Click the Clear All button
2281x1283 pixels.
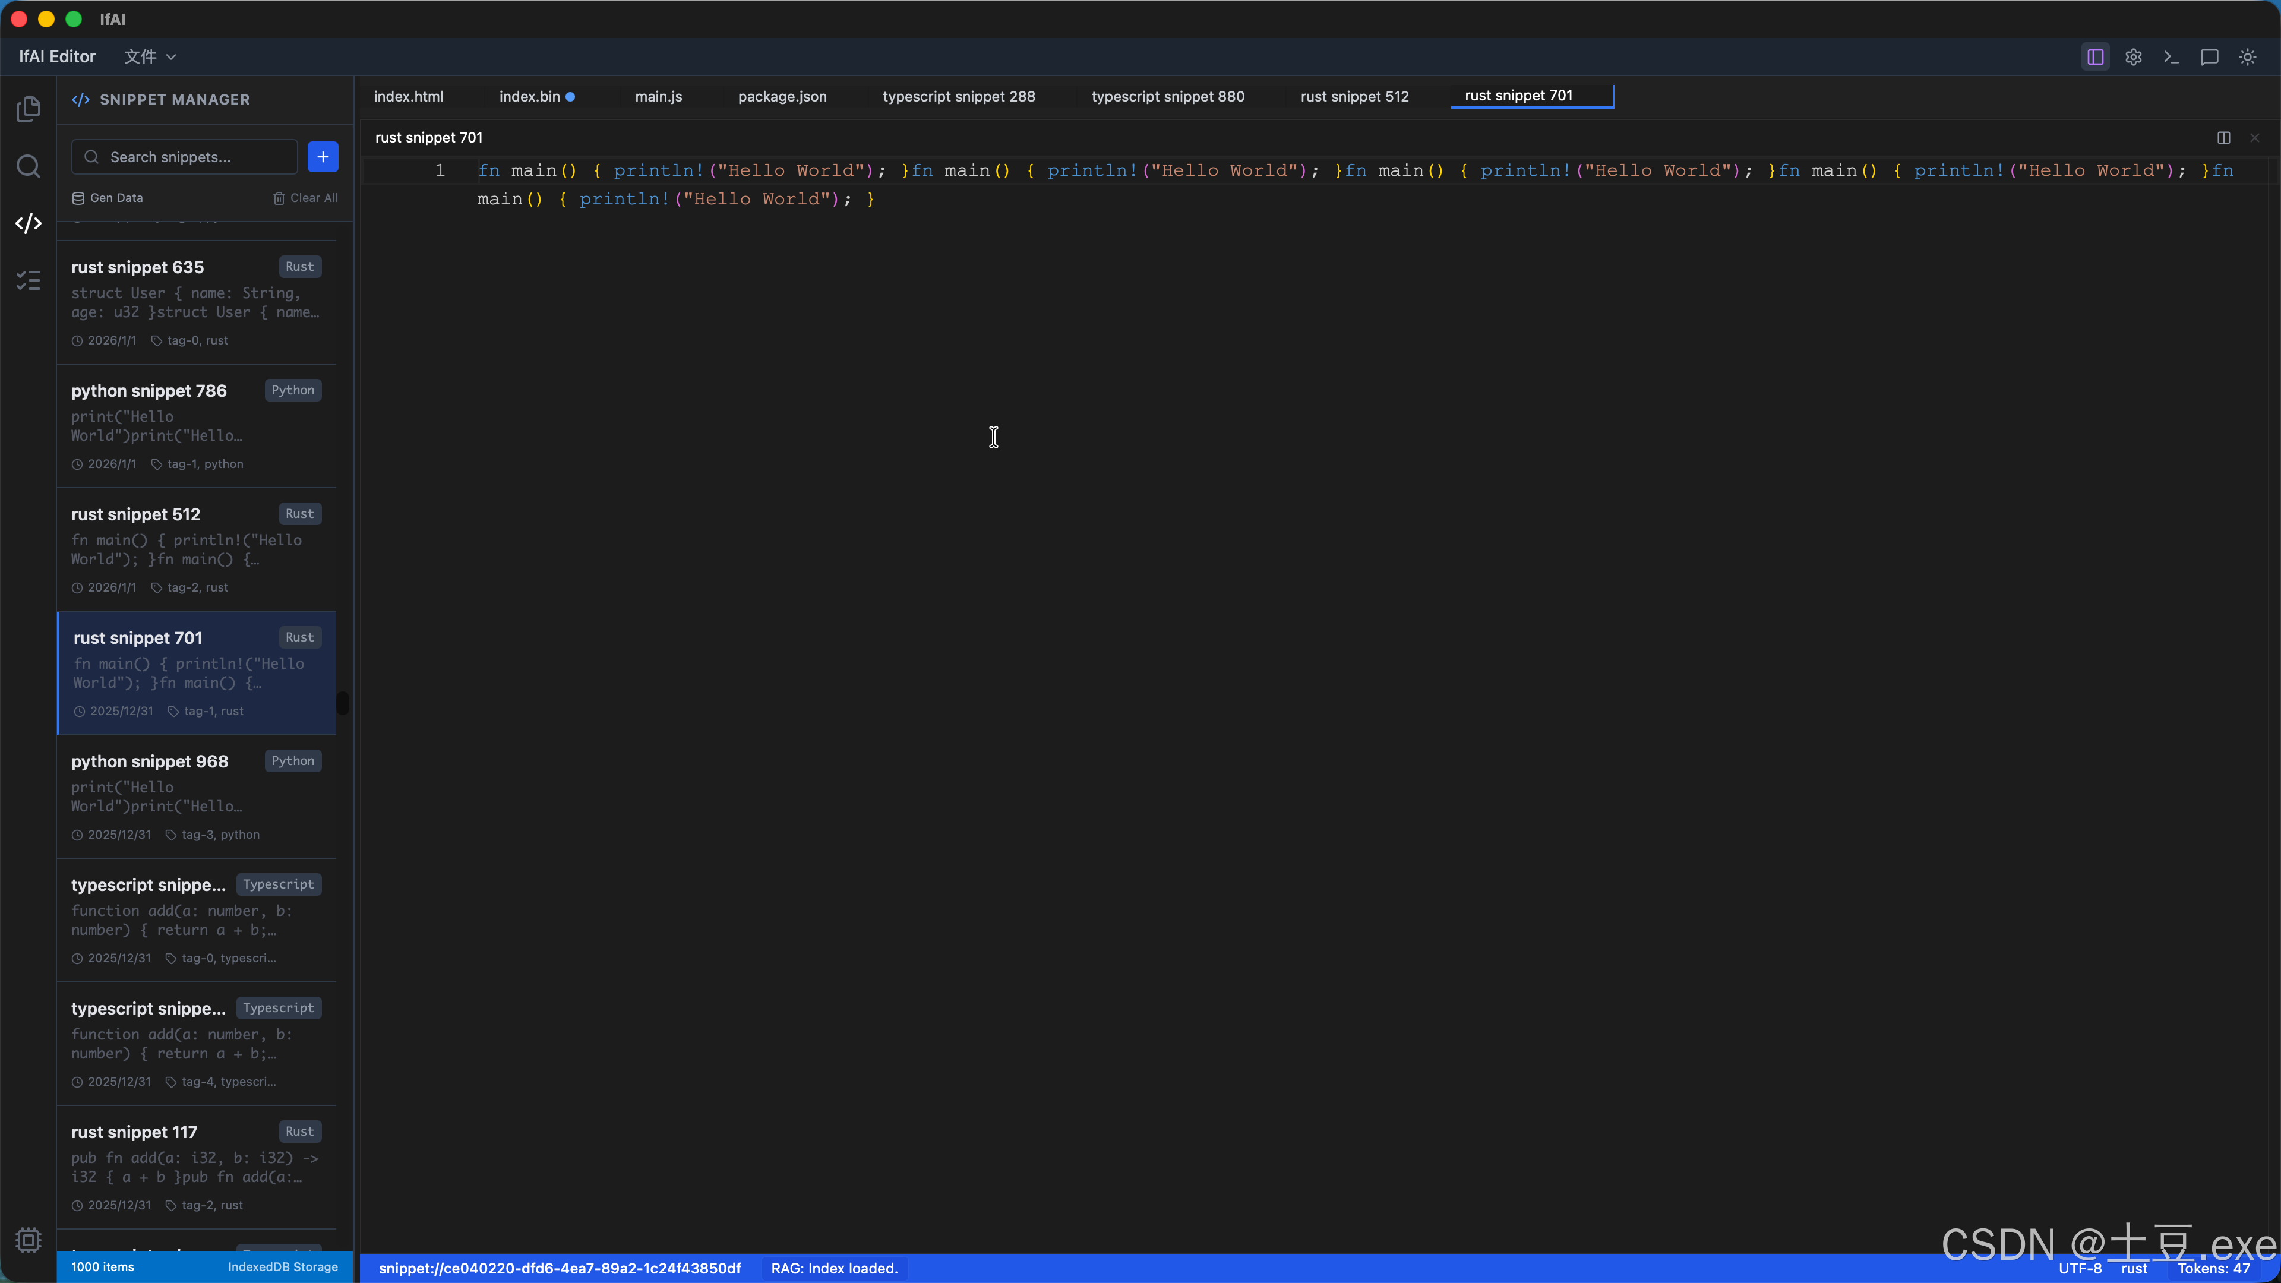(x=305, y=197)
